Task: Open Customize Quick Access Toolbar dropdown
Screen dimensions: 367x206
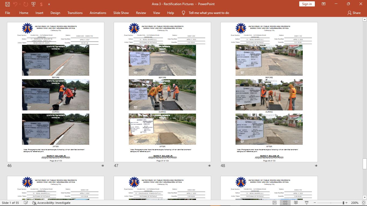Action: (x=49, y=4)
